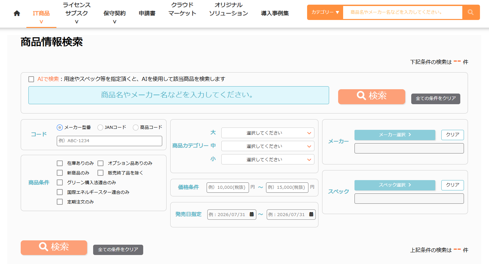Screen dimensions: 489x264
Task: Click bottom 全ての条件をクリア button
Action: click(x=118, y=250)
